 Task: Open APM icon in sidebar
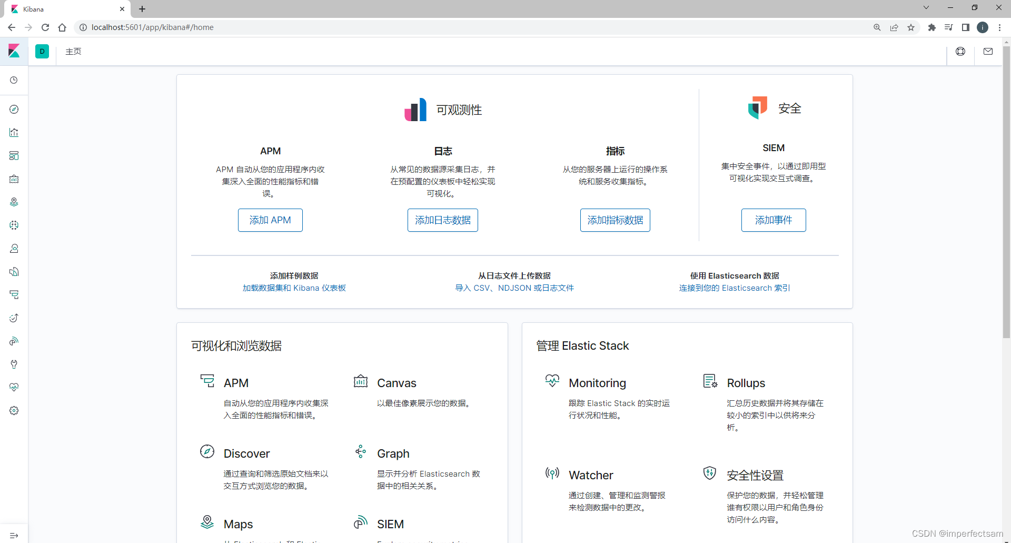pos(14,294)
